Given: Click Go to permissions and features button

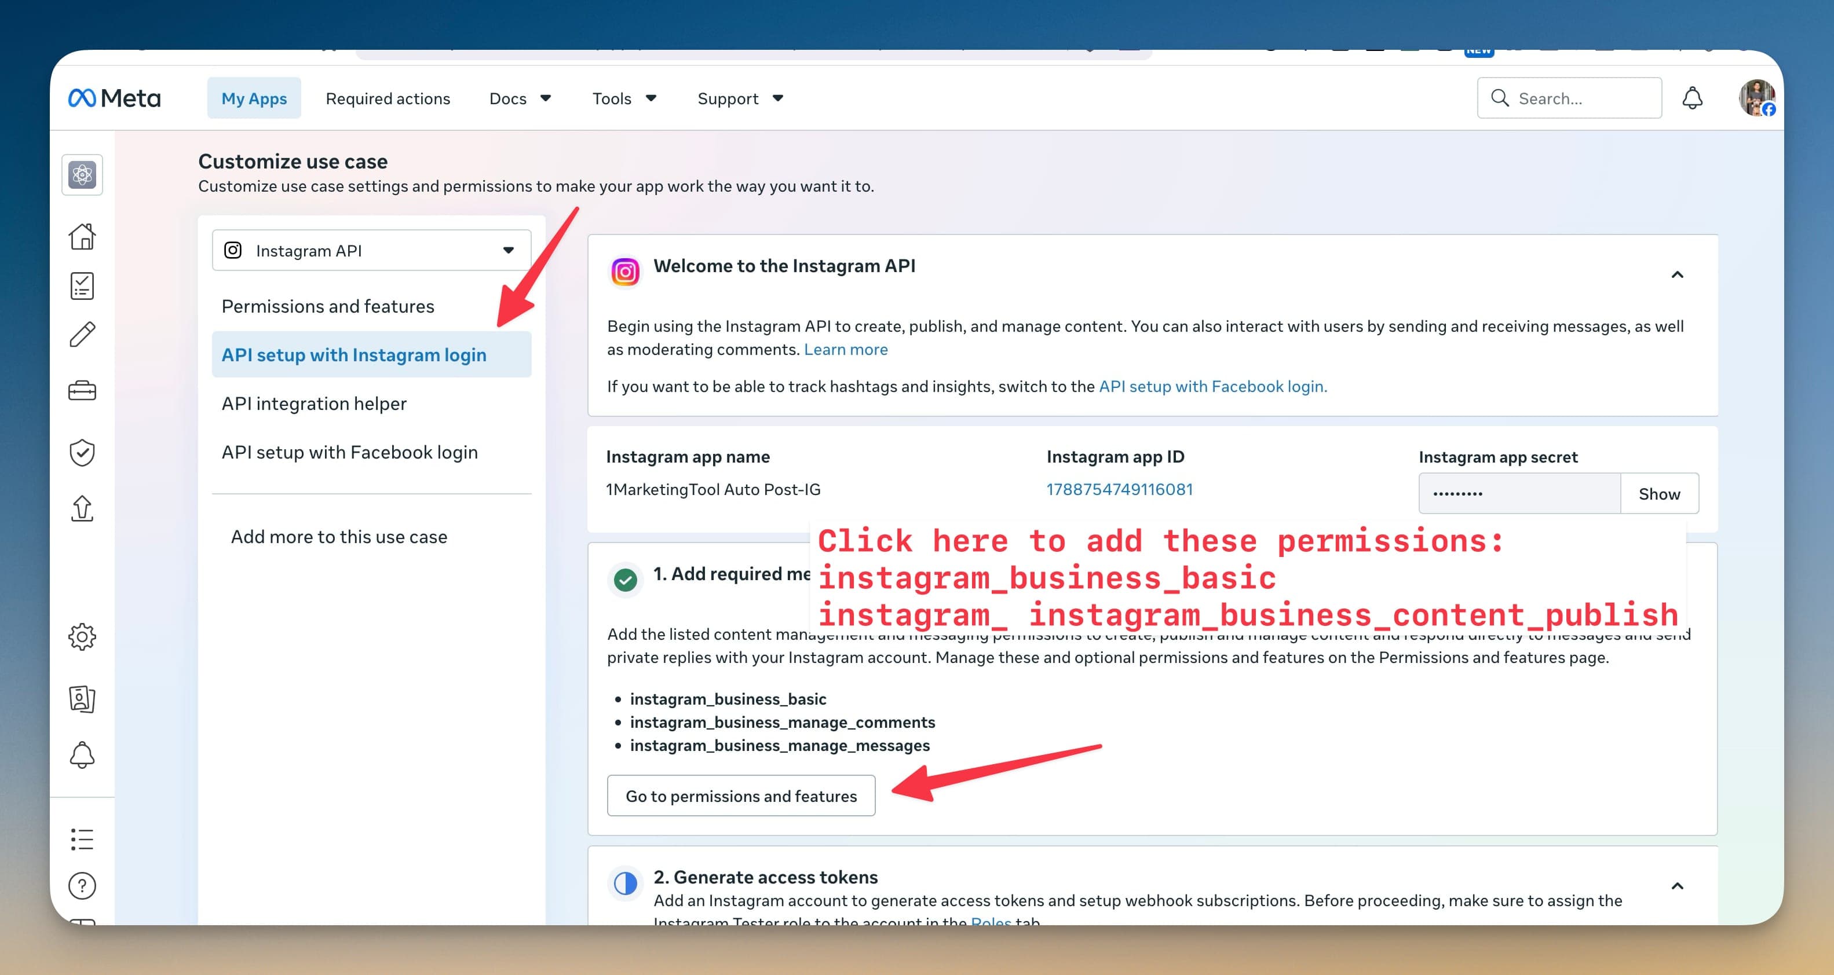Looking at the screenshot, I should (x=741, y=796).
